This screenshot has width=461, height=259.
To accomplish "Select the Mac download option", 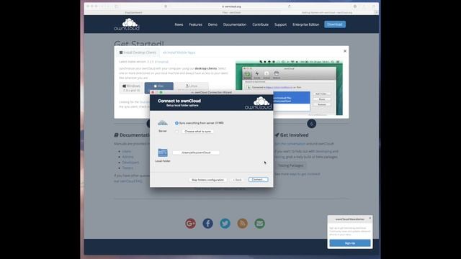I will click(x=158, y=88).
